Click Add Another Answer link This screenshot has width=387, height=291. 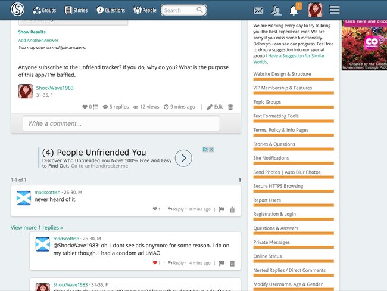click(38, 41)
